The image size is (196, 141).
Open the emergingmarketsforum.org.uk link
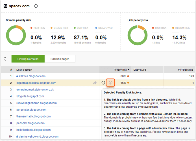(x=35, y=90)
